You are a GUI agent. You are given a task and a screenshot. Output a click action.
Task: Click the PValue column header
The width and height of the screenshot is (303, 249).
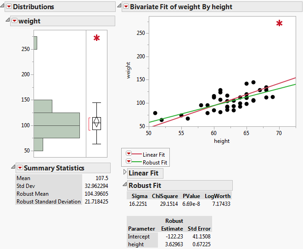[x=190, y=196]
